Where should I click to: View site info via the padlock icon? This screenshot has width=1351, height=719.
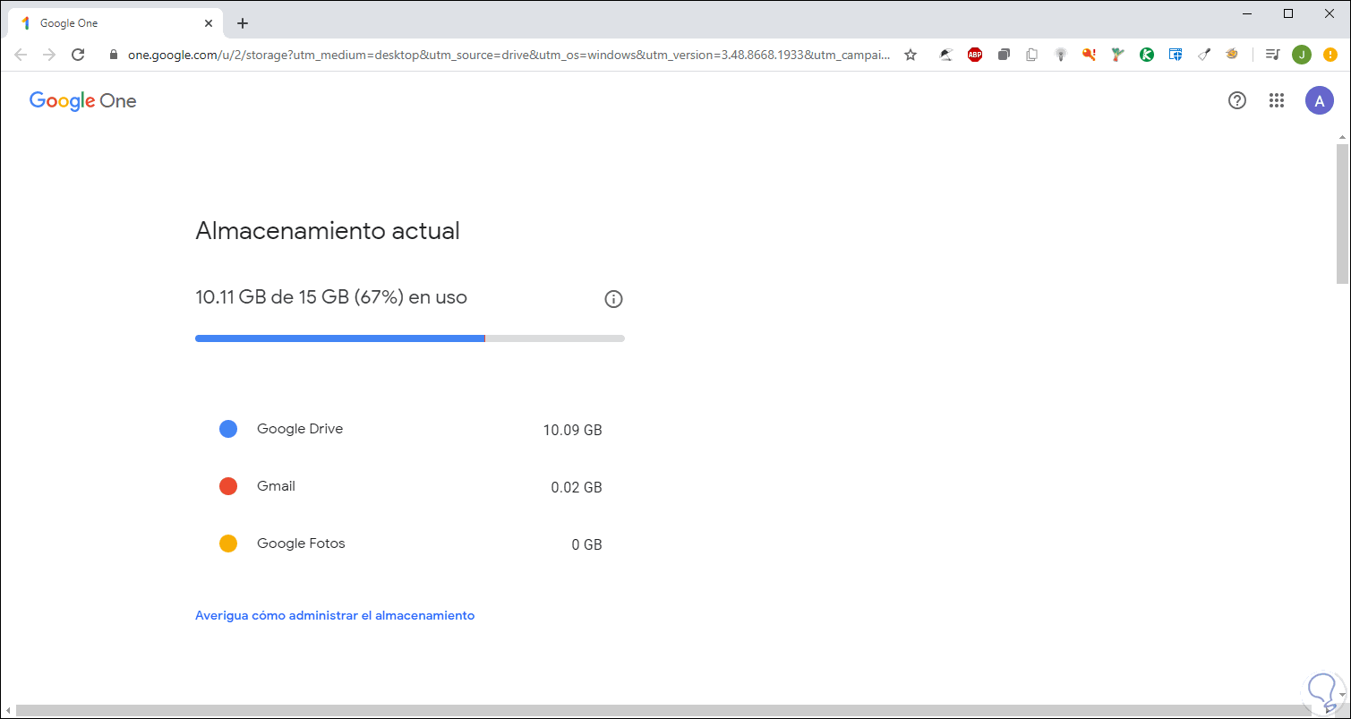[113, 55]
